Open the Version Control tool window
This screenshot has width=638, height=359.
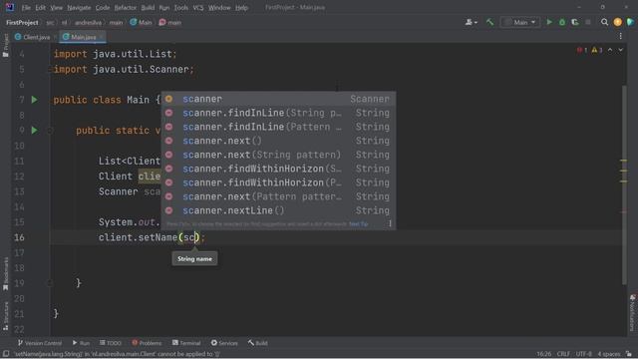point(40,343)
